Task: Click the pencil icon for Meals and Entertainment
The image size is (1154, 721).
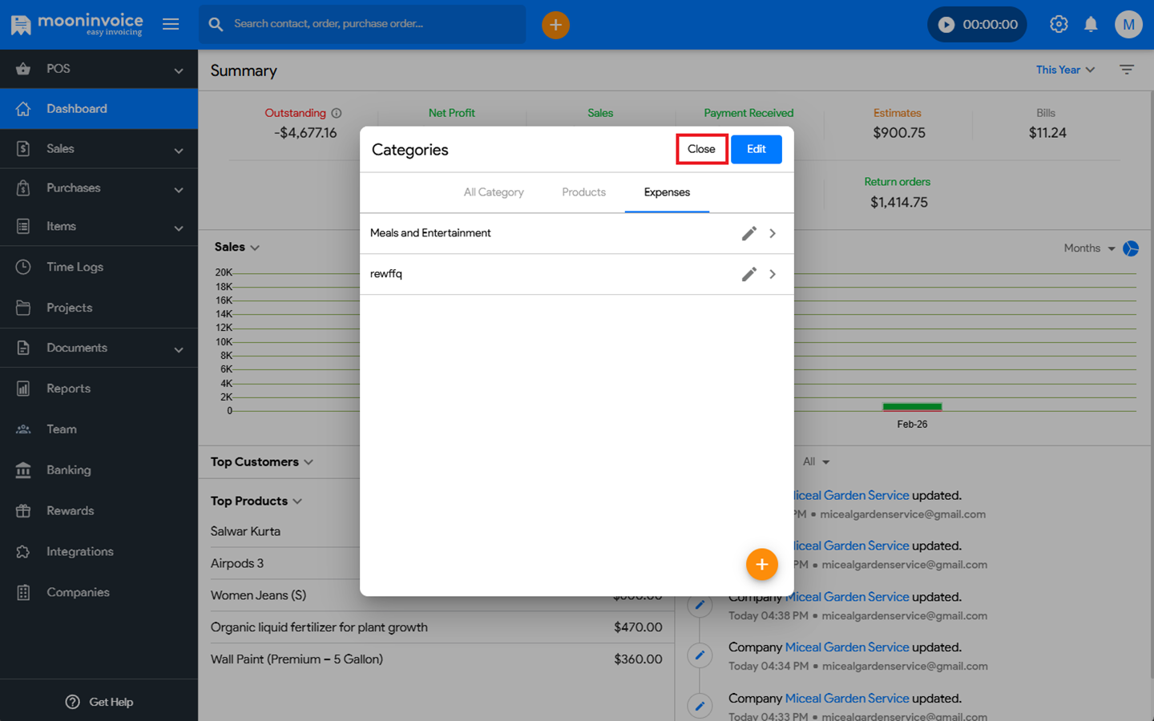Action: click(748, 233)
